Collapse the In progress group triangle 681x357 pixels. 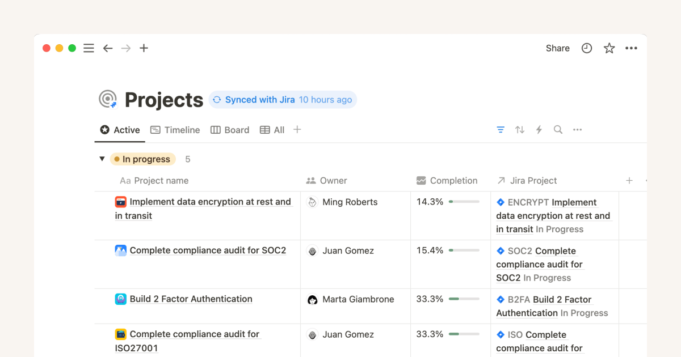pos(102,159)
